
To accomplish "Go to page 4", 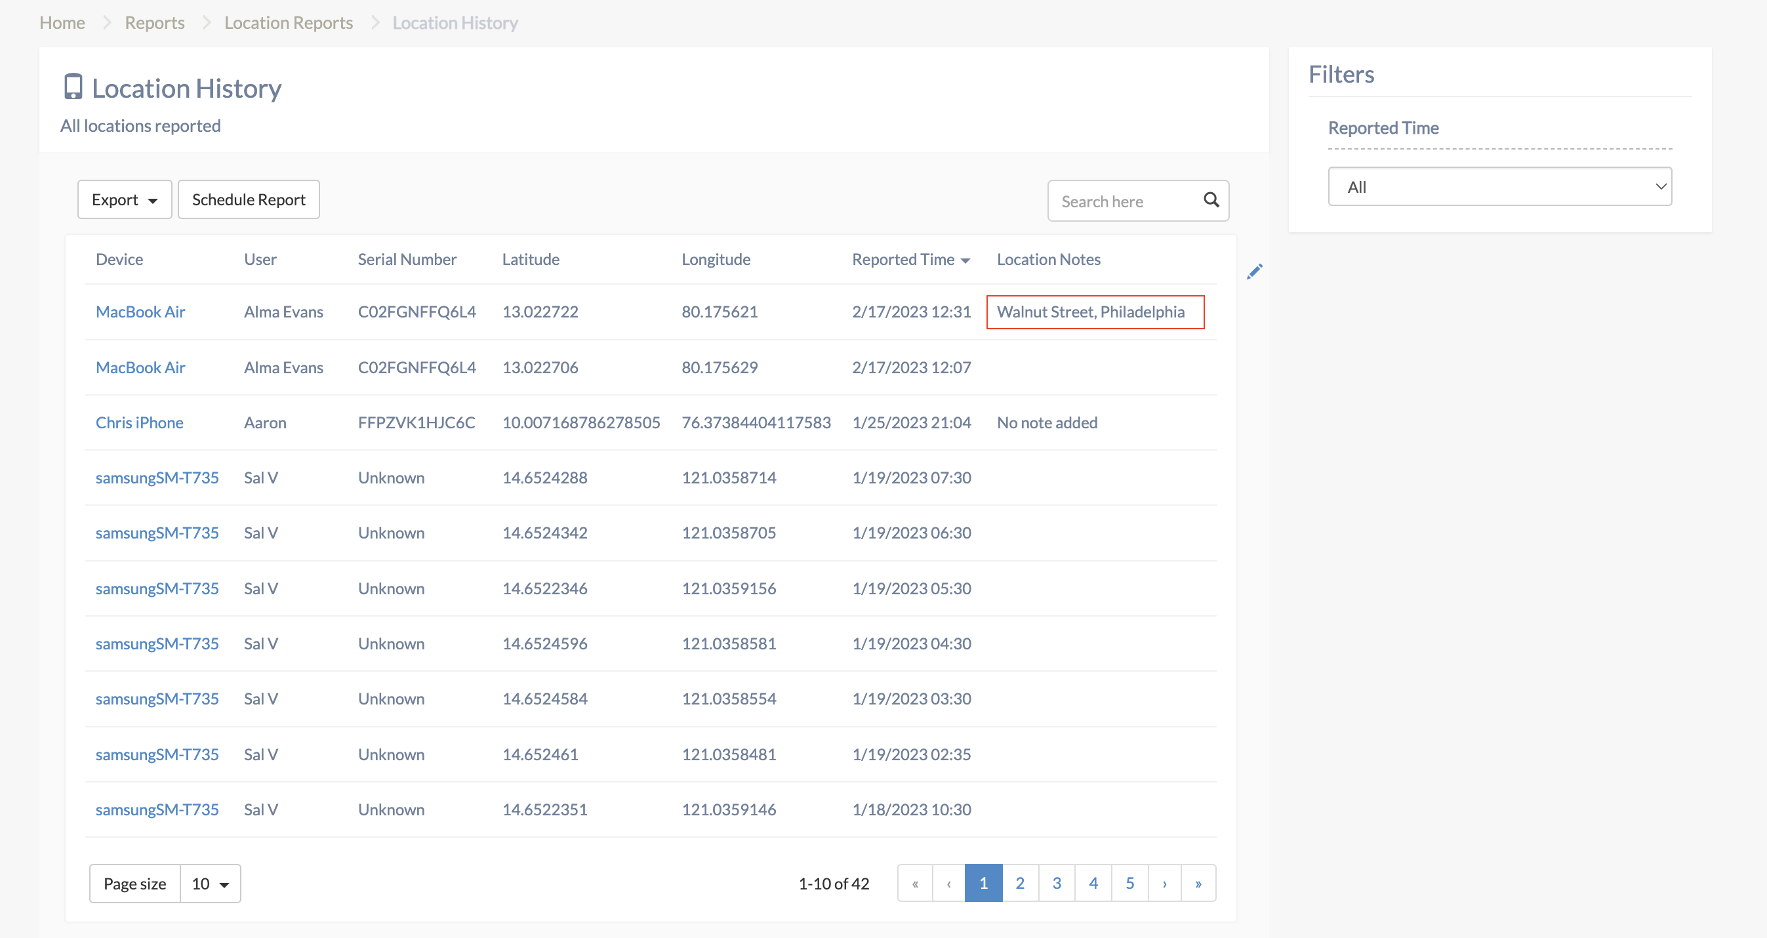I will (x=1093, y=883).
